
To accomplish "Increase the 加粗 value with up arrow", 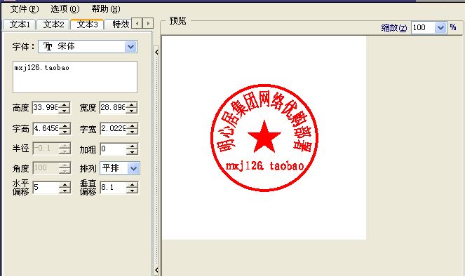I will coord(133,146).
